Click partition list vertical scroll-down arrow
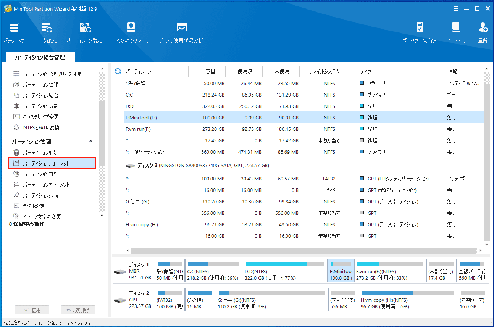Screen dimensions: 494x327 pyautogui.click(x=486, y=245)
